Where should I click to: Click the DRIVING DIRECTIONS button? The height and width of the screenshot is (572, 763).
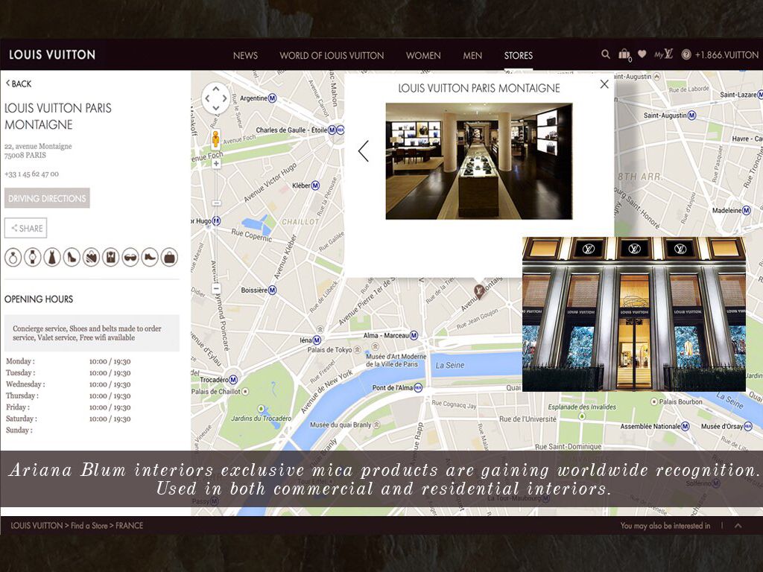47,199
